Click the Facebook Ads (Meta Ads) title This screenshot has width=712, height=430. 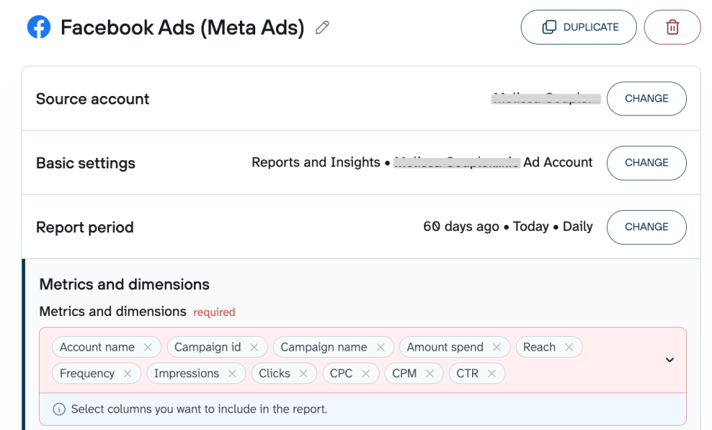[183, 27]
